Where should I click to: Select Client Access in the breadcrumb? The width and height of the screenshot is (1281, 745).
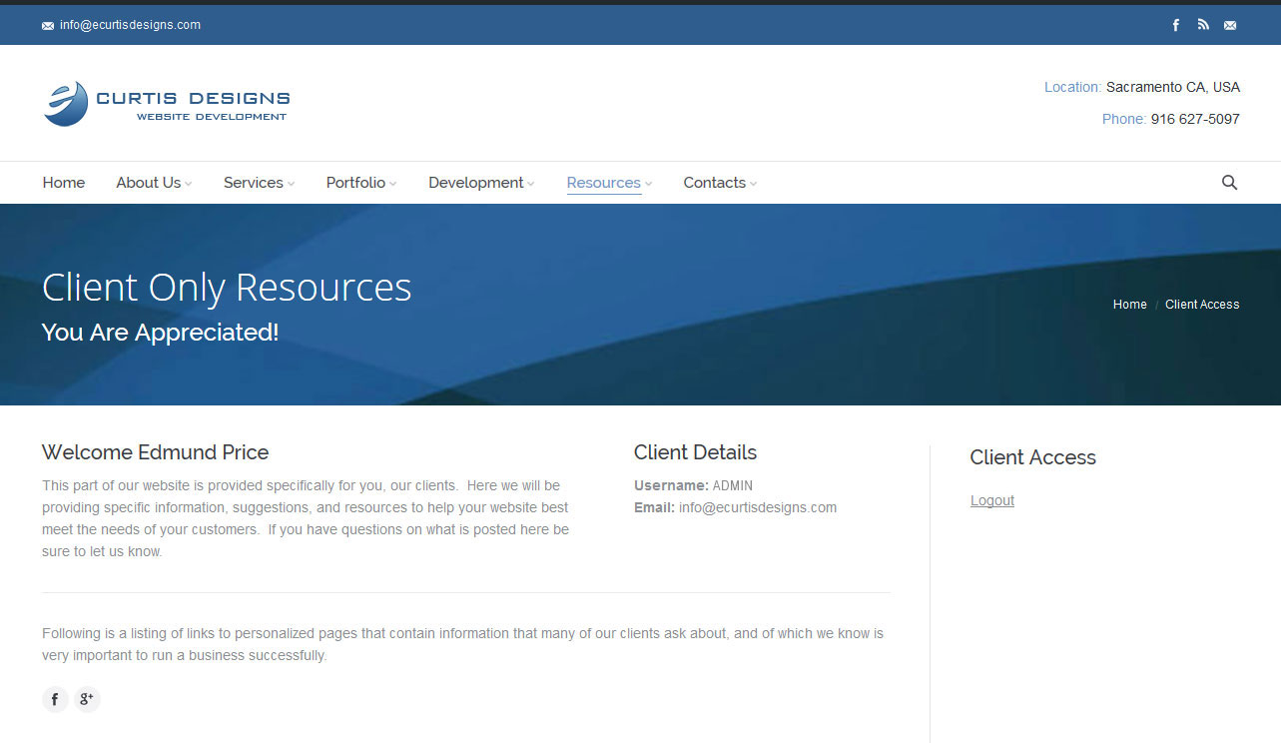(x=1202, y=304)
